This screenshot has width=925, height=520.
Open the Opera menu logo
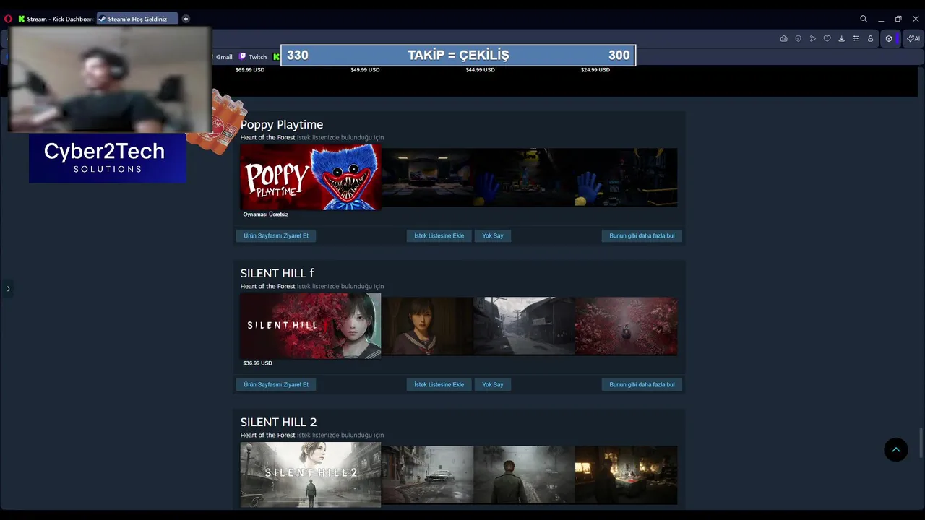click(x=9, y=19)
